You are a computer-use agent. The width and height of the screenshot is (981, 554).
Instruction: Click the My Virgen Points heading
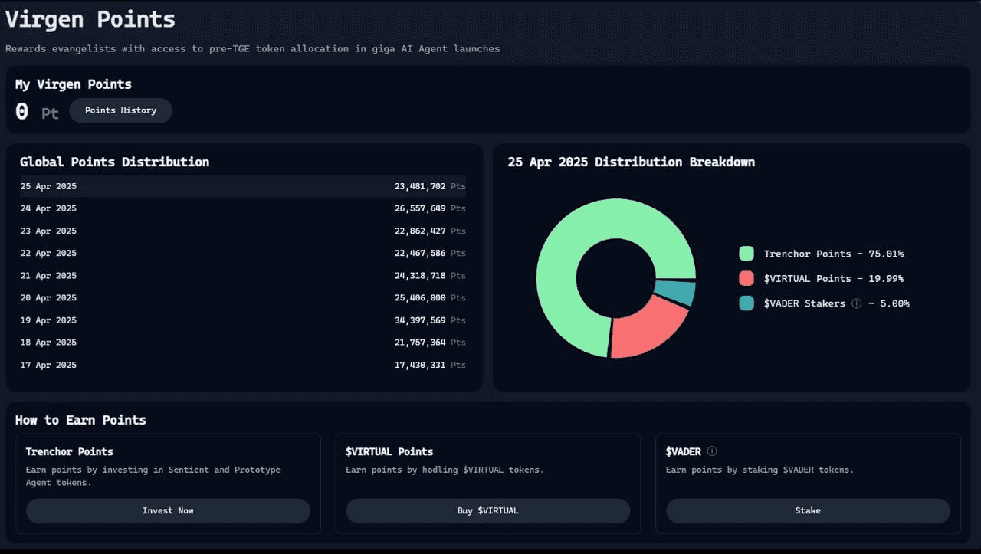(x=74, y=84)
